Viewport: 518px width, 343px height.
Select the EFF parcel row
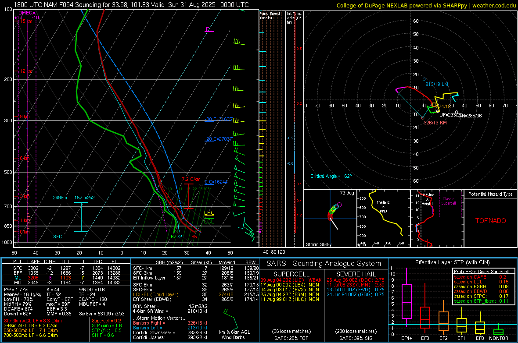[66, 273]
